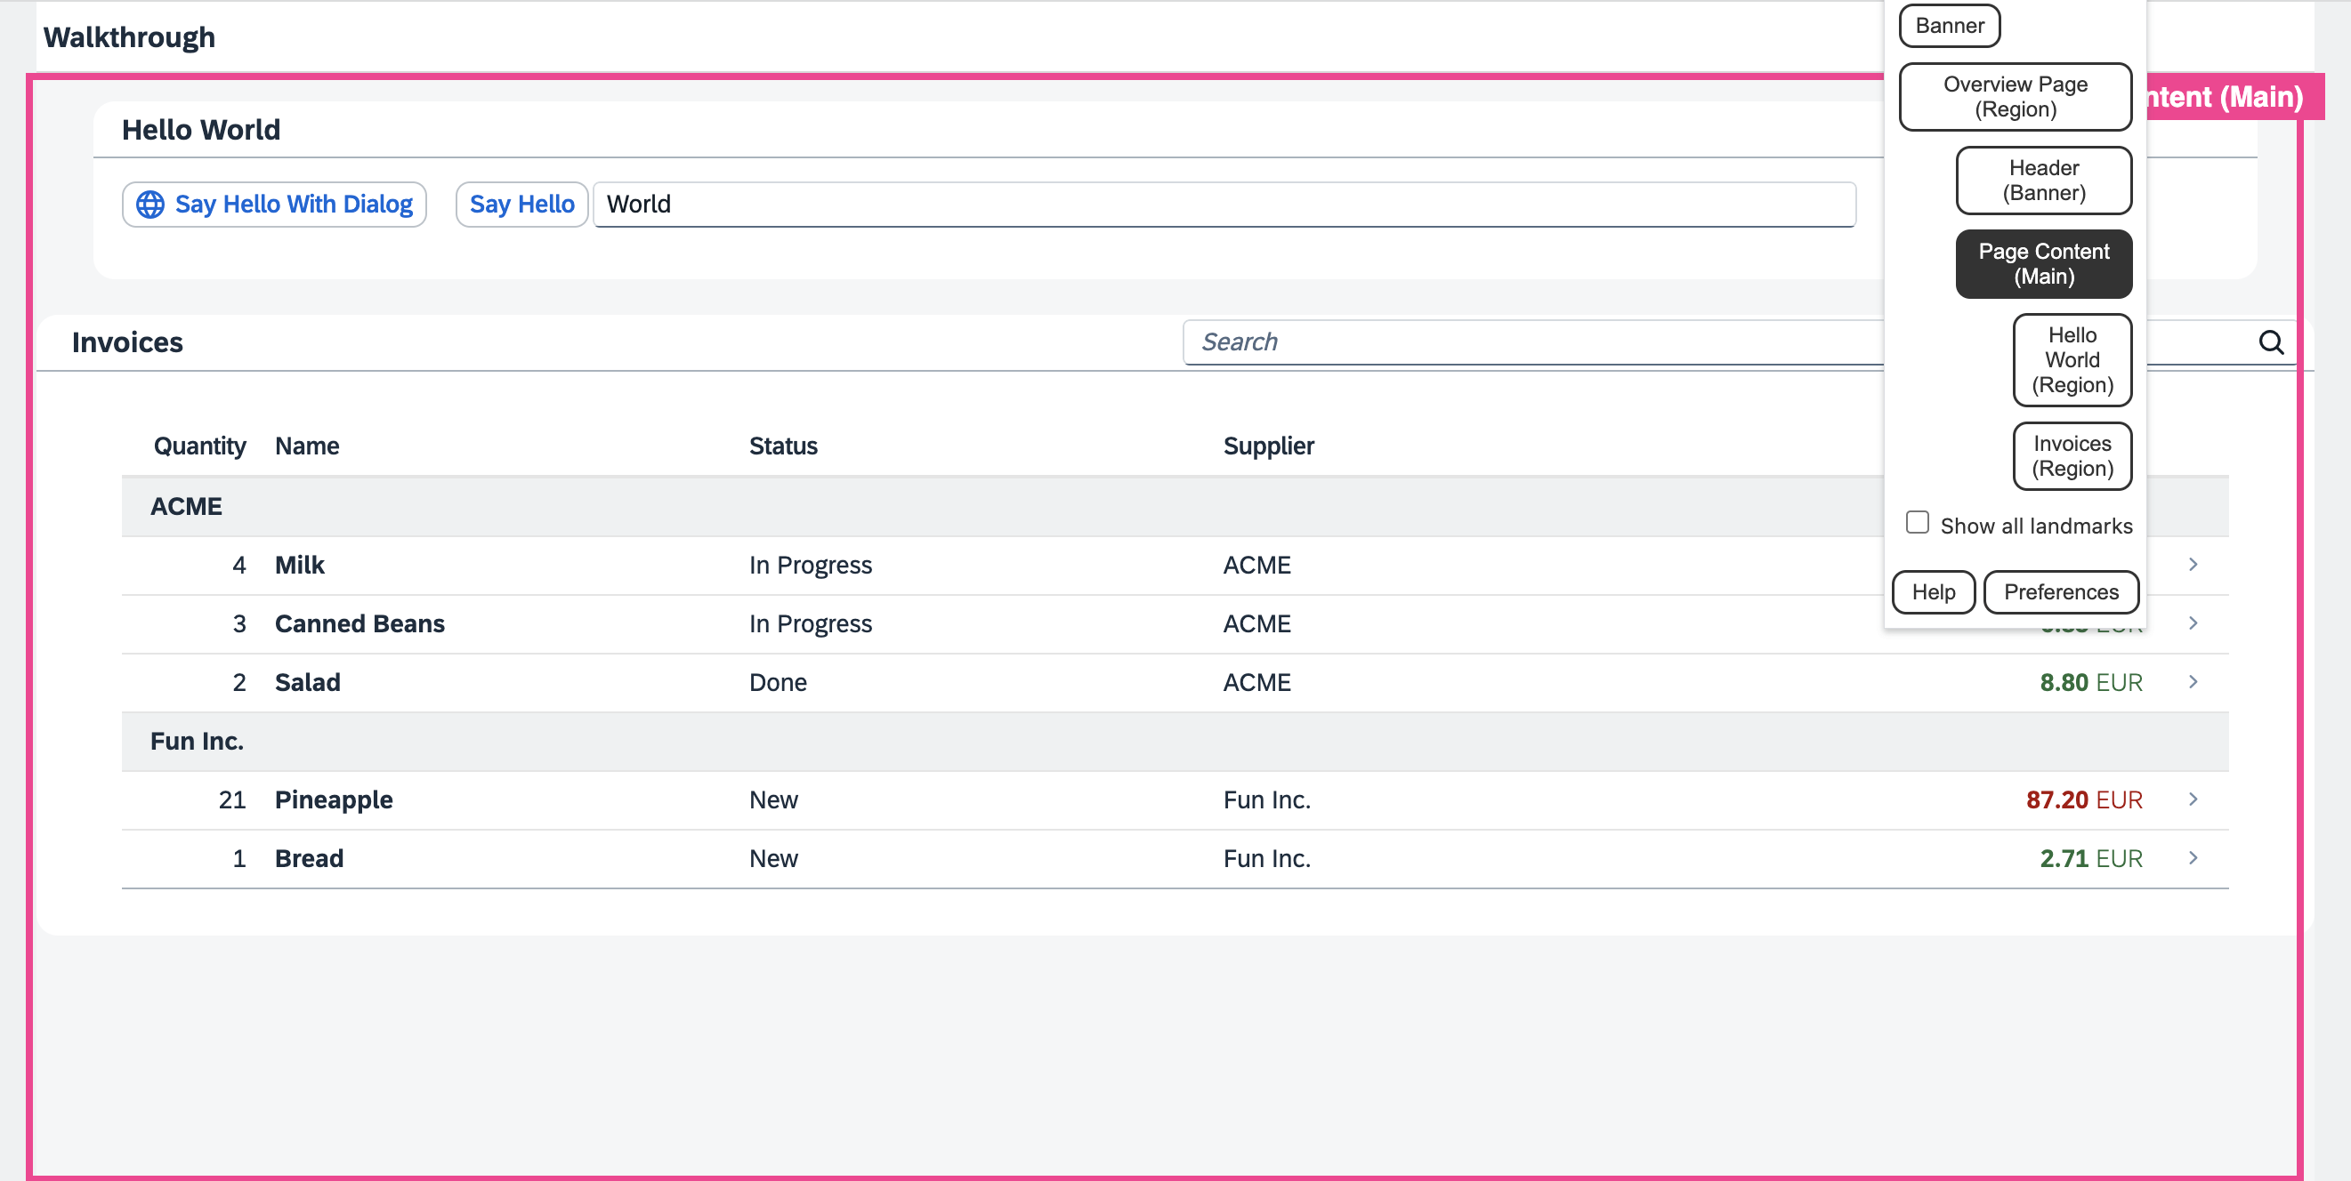Open Pineapple row navigation chevron
2351x1181 pixels.
(2193, 799)
